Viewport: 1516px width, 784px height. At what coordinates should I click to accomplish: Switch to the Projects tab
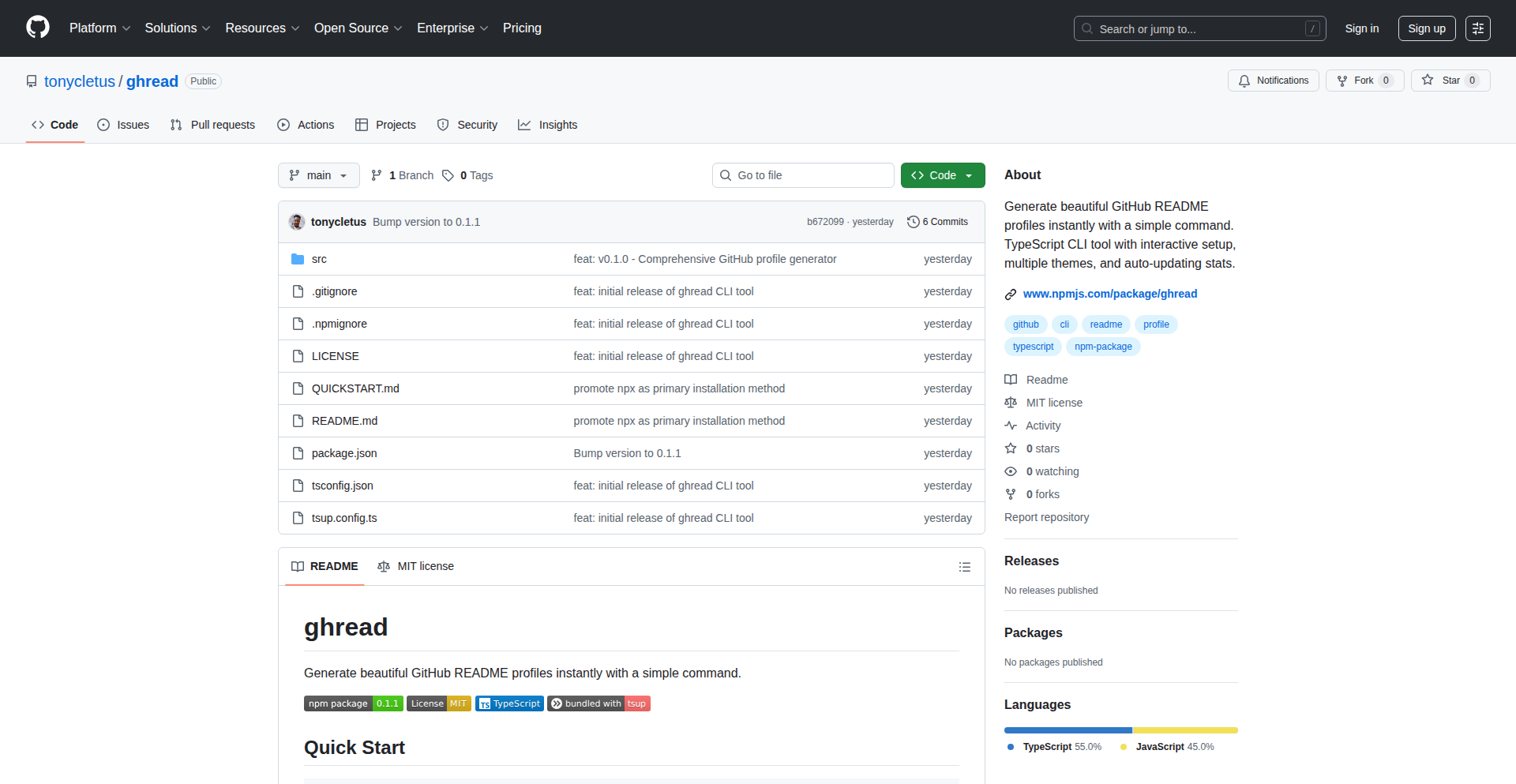tap(385, 125)
